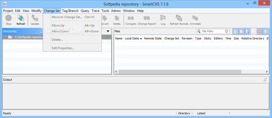Choose Move Up menu entry

(72, 25)
